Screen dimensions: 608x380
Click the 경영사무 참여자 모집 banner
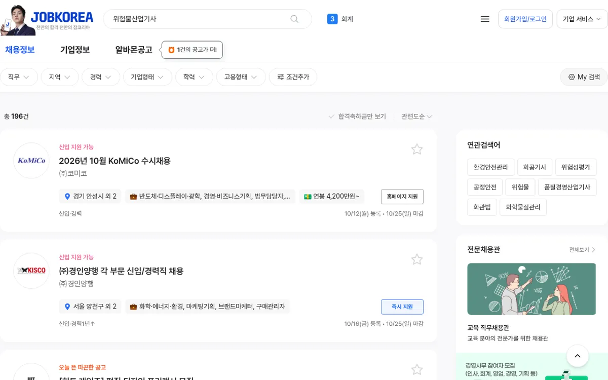(x=532, y=367)
